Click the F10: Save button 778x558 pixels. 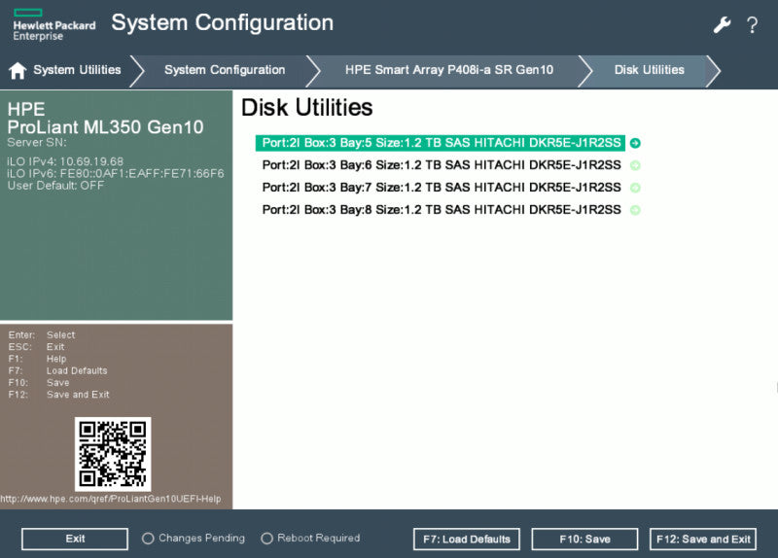584,540
